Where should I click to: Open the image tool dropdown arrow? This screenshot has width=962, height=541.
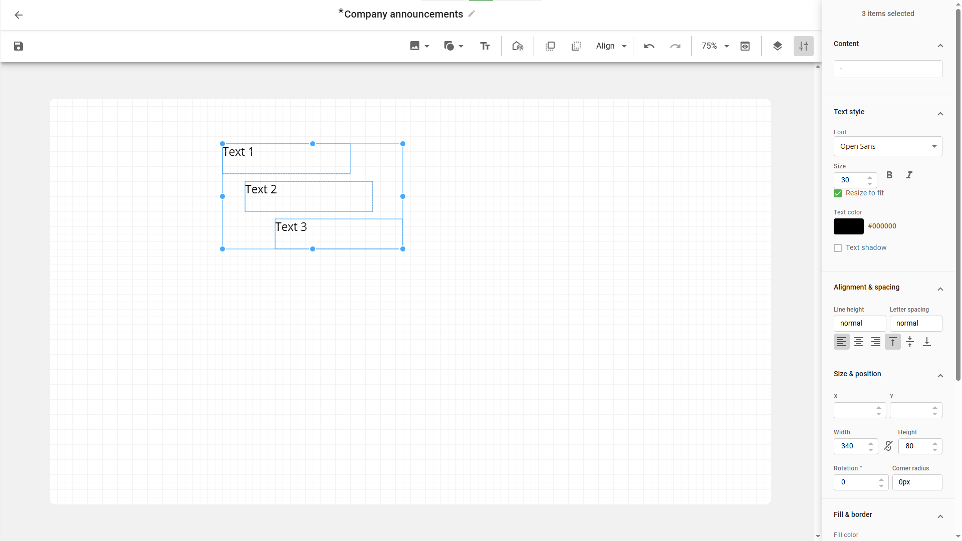427,46
